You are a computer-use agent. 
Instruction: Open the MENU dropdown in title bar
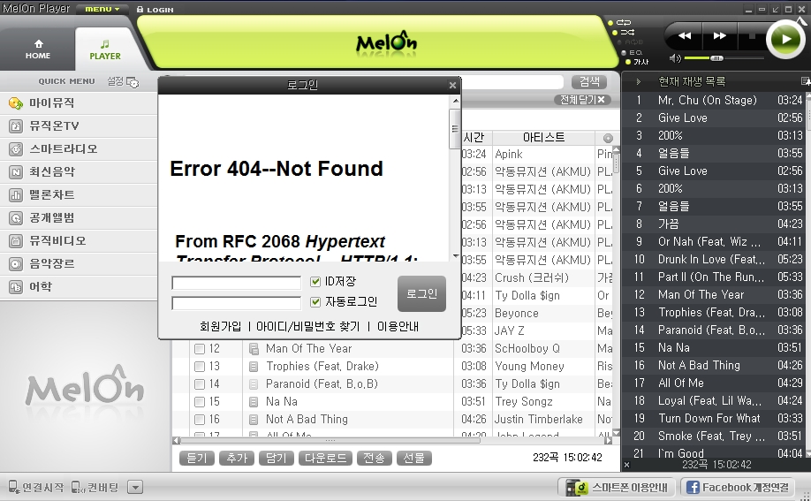(102, 9)
